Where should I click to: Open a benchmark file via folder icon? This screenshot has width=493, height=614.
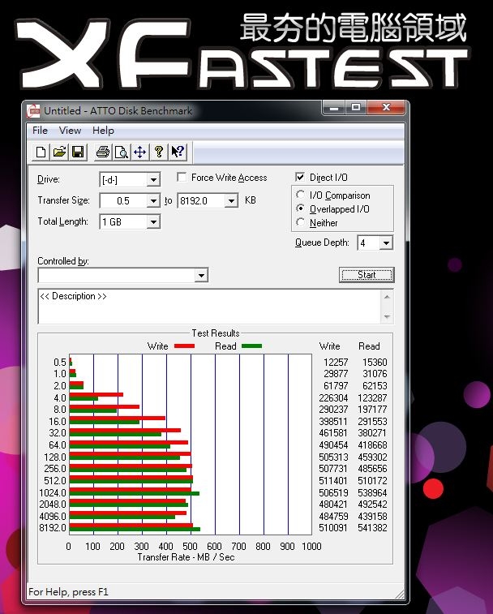(59, 152)
